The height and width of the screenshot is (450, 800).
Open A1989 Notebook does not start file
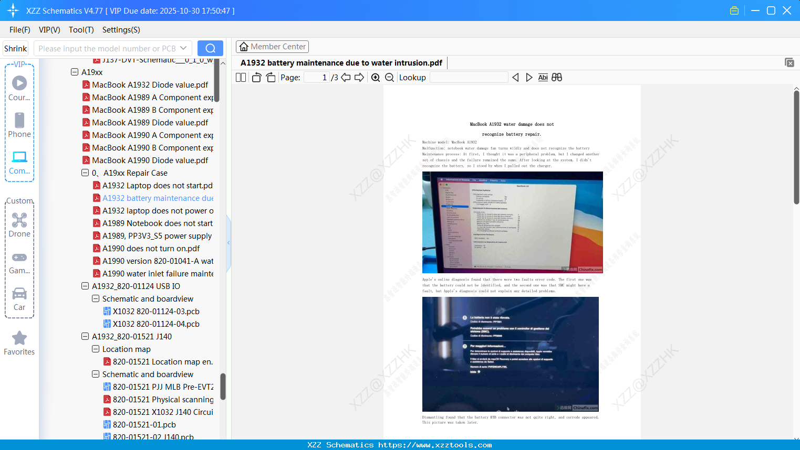pos(153,223)
